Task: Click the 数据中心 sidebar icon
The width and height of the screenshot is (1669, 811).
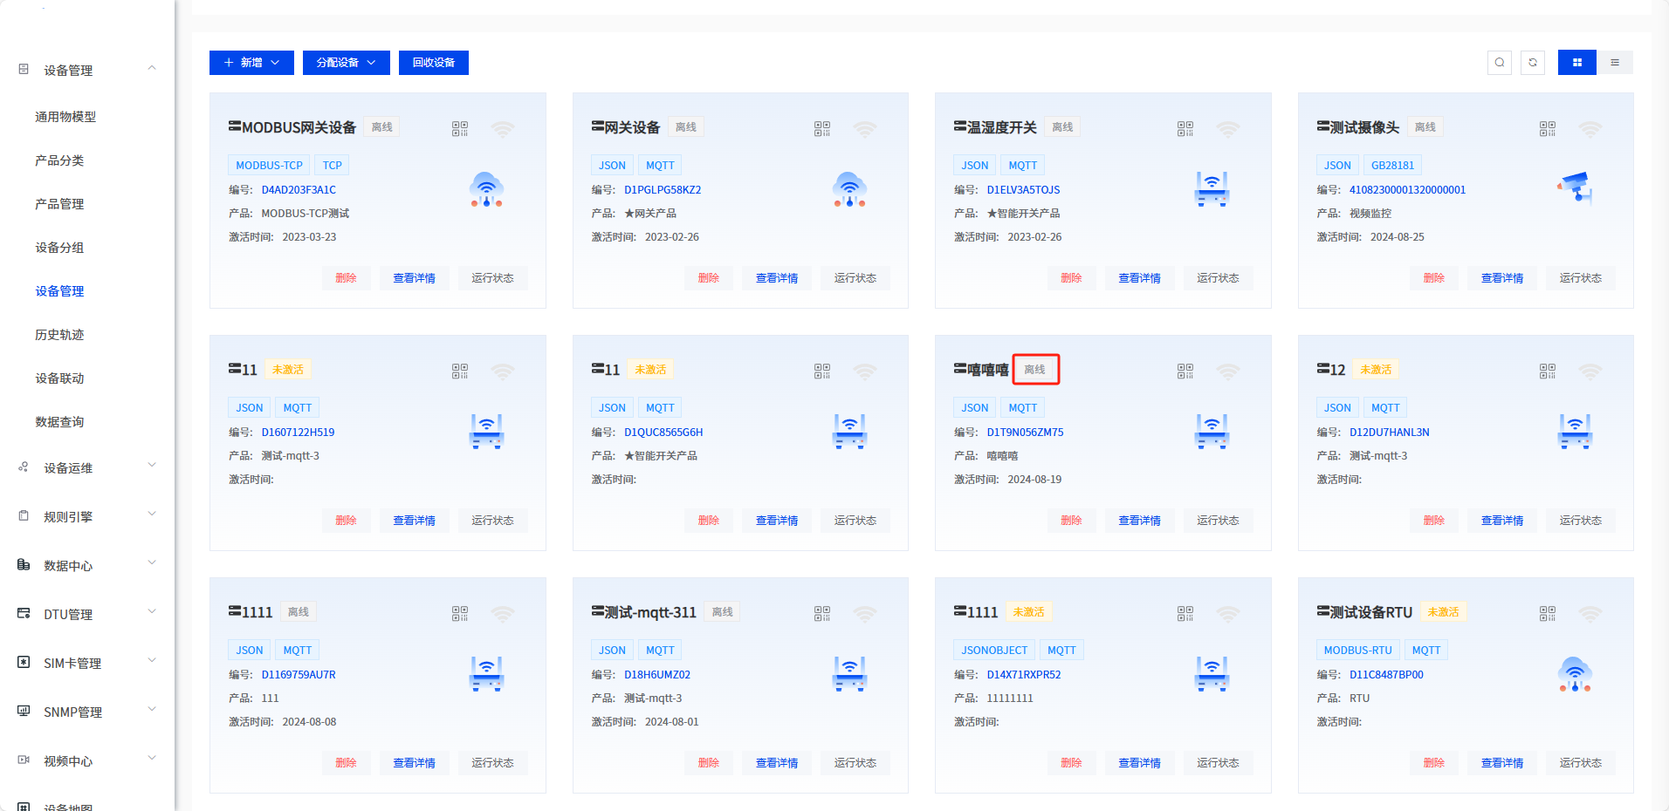Action: 24,565
